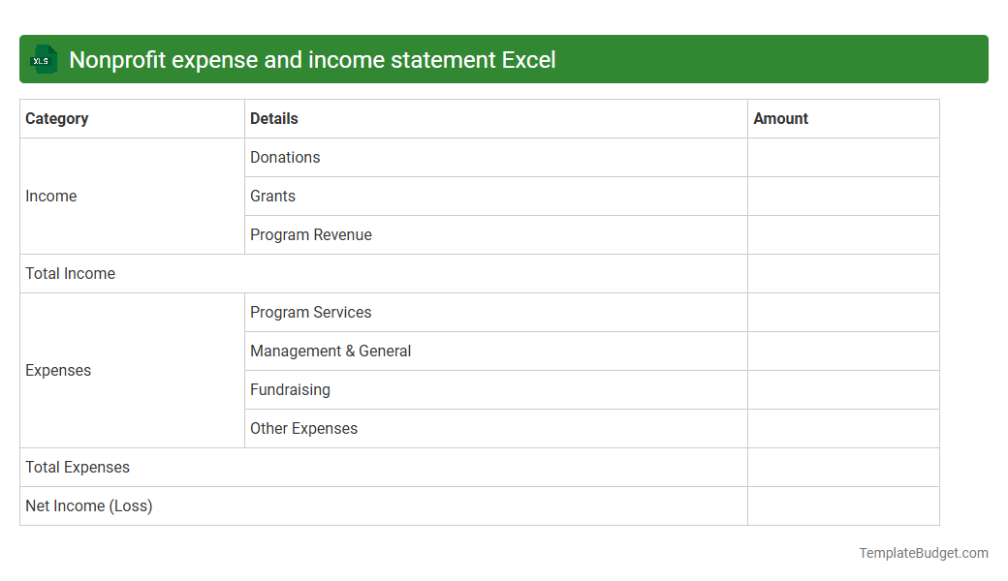This screenshot has width=1008, height=581.
Task: Select the Expenses category cell
Action: click(58, 370)
